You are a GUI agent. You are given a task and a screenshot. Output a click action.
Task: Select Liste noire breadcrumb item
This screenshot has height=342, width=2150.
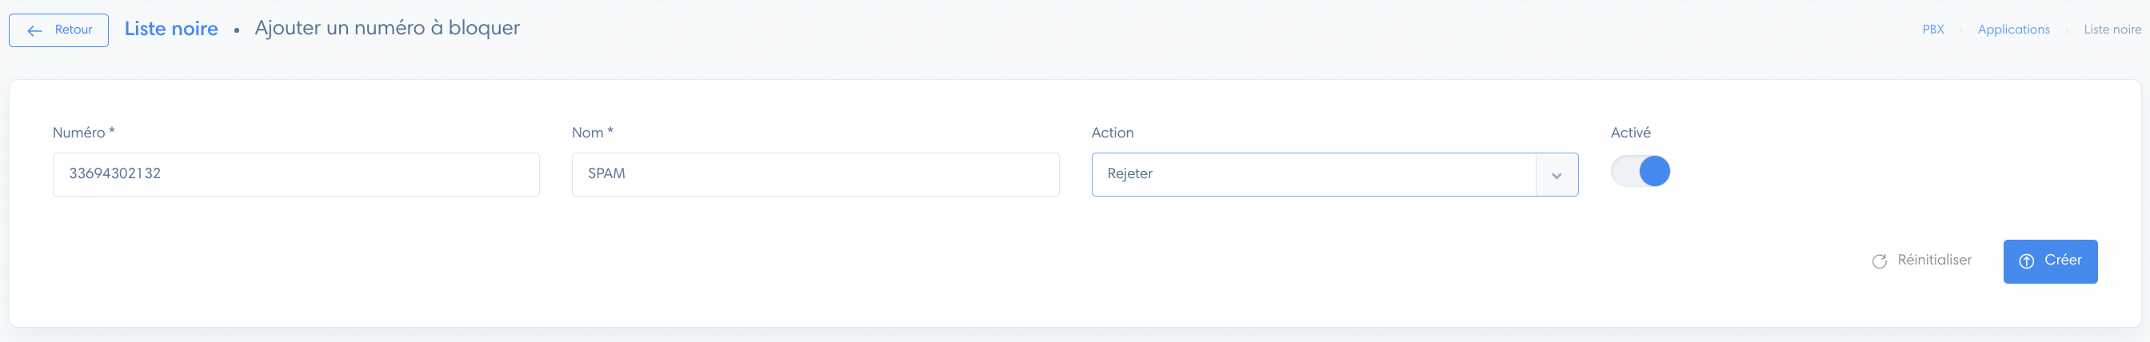tap(2112, 30)
